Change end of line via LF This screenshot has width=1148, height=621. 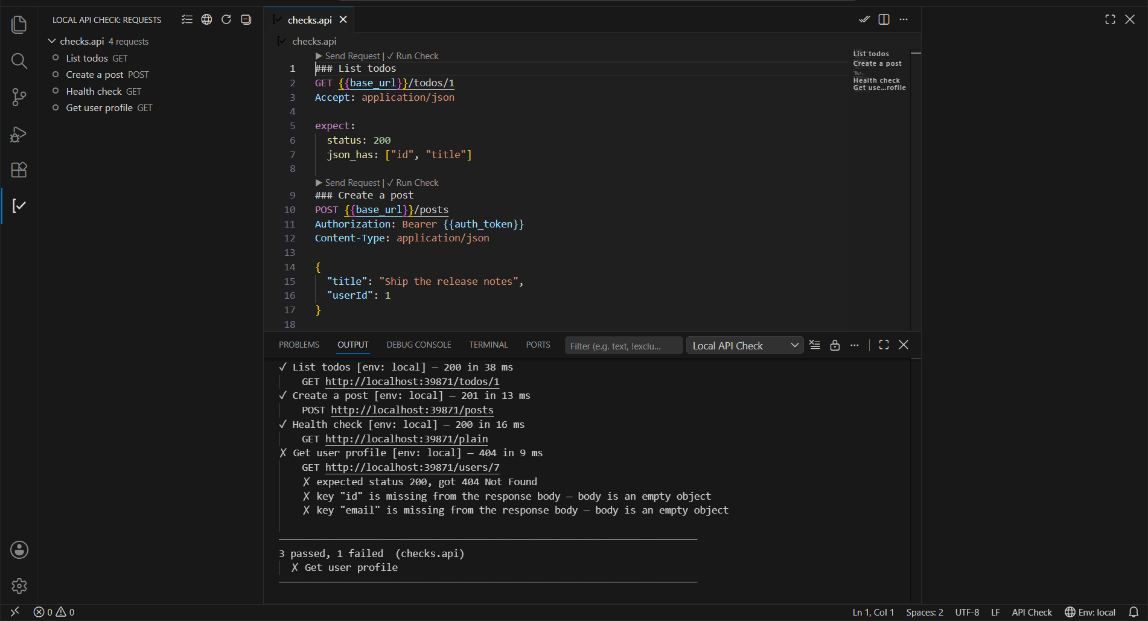coord(995,612)
